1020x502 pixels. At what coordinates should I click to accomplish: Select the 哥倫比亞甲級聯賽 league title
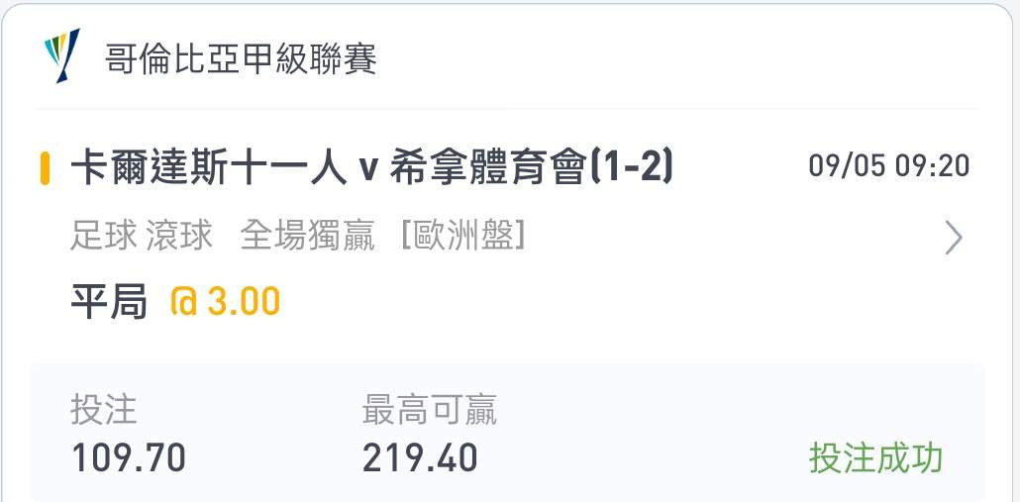241,59
